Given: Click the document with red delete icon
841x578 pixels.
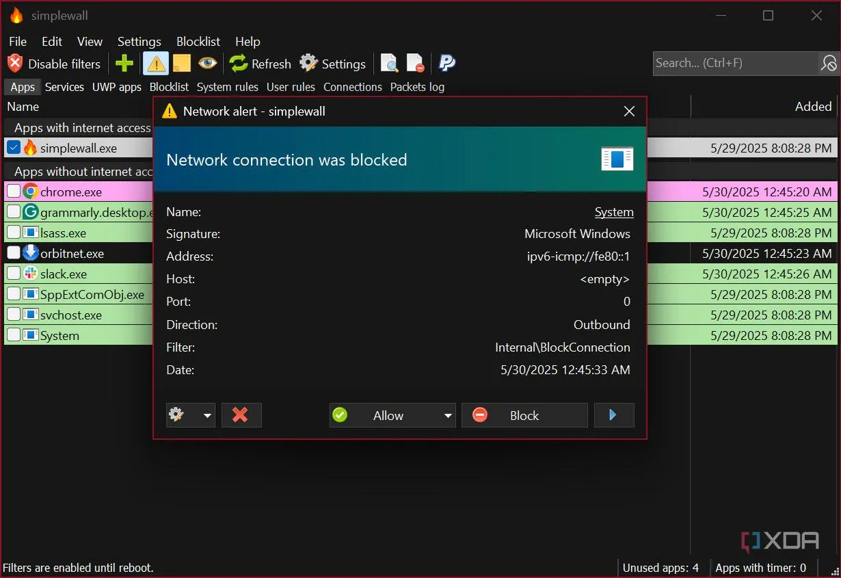Looking at the screenshot, I should [x=416, y=64].
